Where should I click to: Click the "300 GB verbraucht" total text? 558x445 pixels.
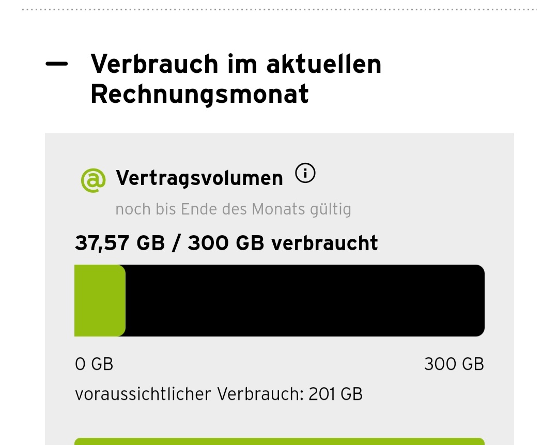[x=283, y=243]
